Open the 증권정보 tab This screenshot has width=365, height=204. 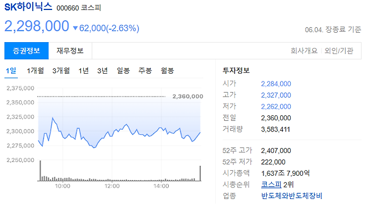[x=27, y=50]
